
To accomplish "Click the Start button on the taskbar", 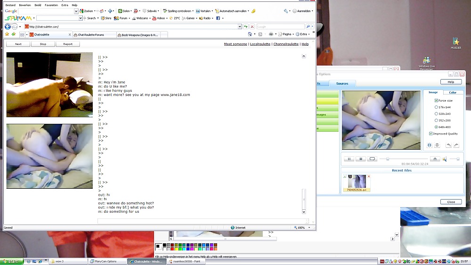I will tap(11, 261).
